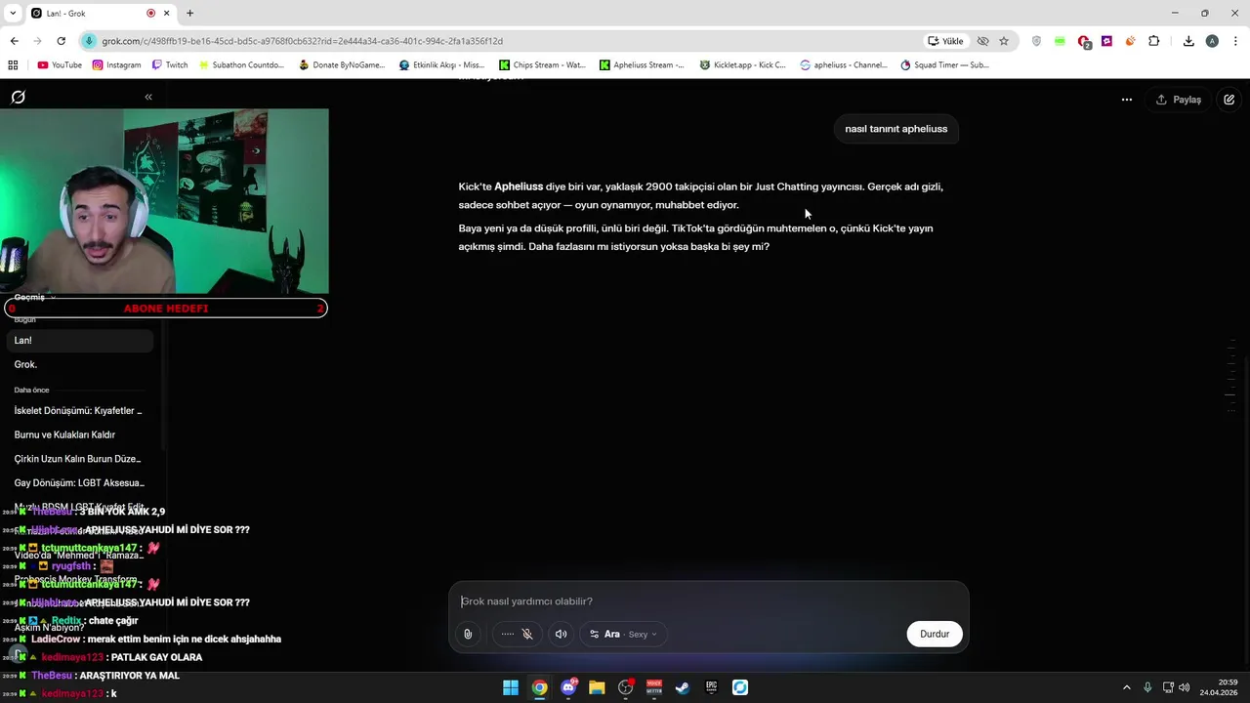The image size is (1250, 703).
Task: Open Steam from the taskbar
Action: [683, 687]
